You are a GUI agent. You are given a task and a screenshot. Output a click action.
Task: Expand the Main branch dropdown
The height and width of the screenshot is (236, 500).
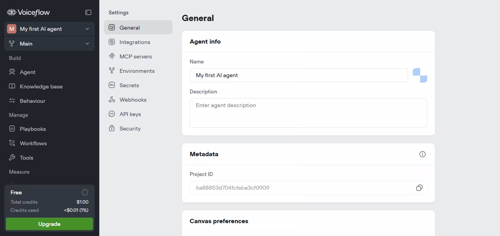(87, 44)
